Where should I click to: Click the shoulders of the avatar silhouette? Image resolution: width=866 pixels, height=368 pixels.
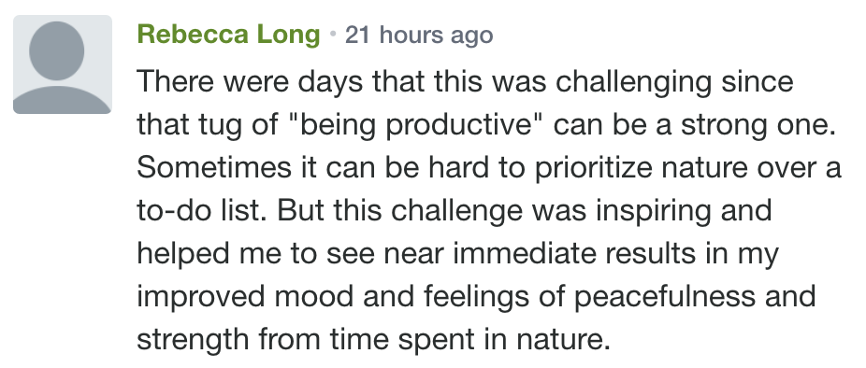[x=62, y=100]
